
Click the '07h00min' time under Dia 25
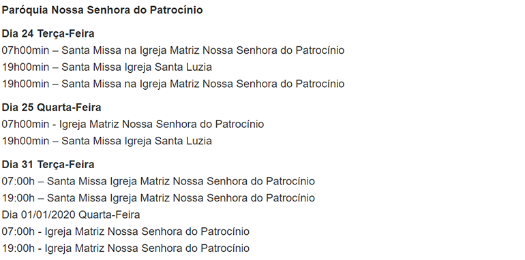point(25,125)
